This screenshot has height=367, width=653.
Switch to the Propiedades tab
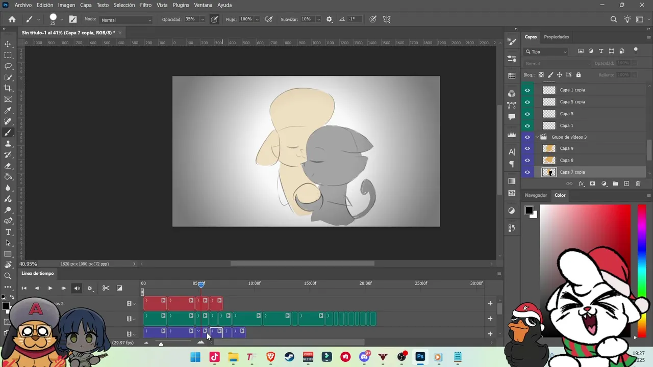pos(556,37)
